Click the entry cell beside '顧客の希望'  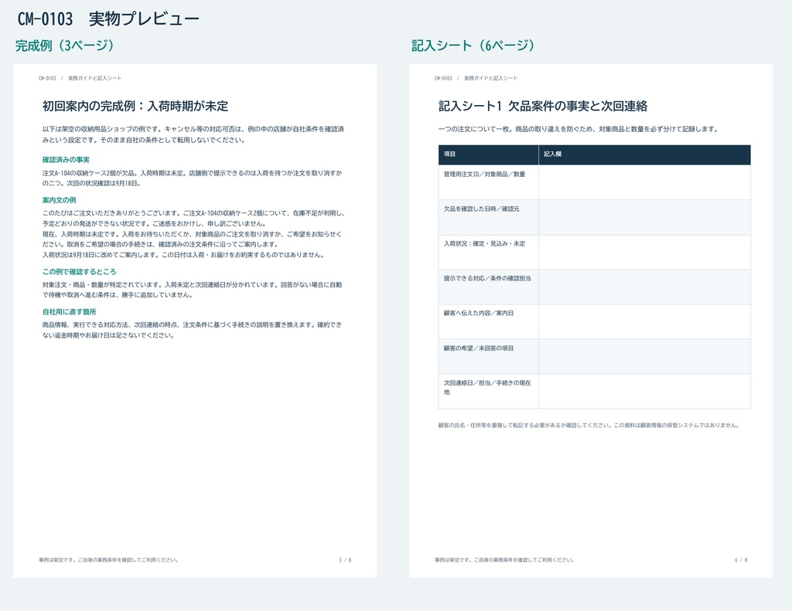tap(644, 356)
